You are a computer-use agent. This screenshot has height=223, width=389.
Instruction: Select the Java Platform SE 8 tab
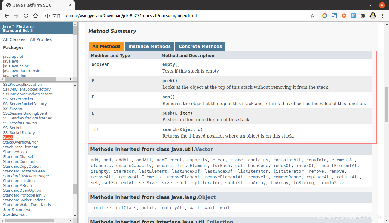(38, 5)
